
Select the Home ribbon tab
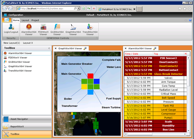16,20
